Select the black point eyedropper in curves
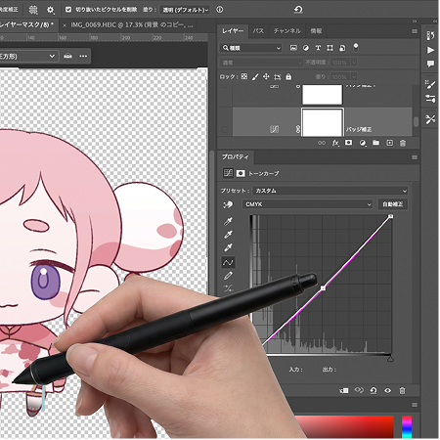440x440 pixels. pos(228,222)
